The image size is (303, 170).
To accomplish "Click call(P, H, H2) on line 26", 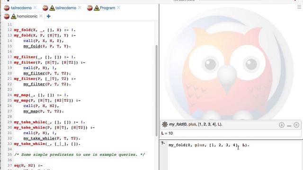I will pyautogui.click(x=40, y=106).
